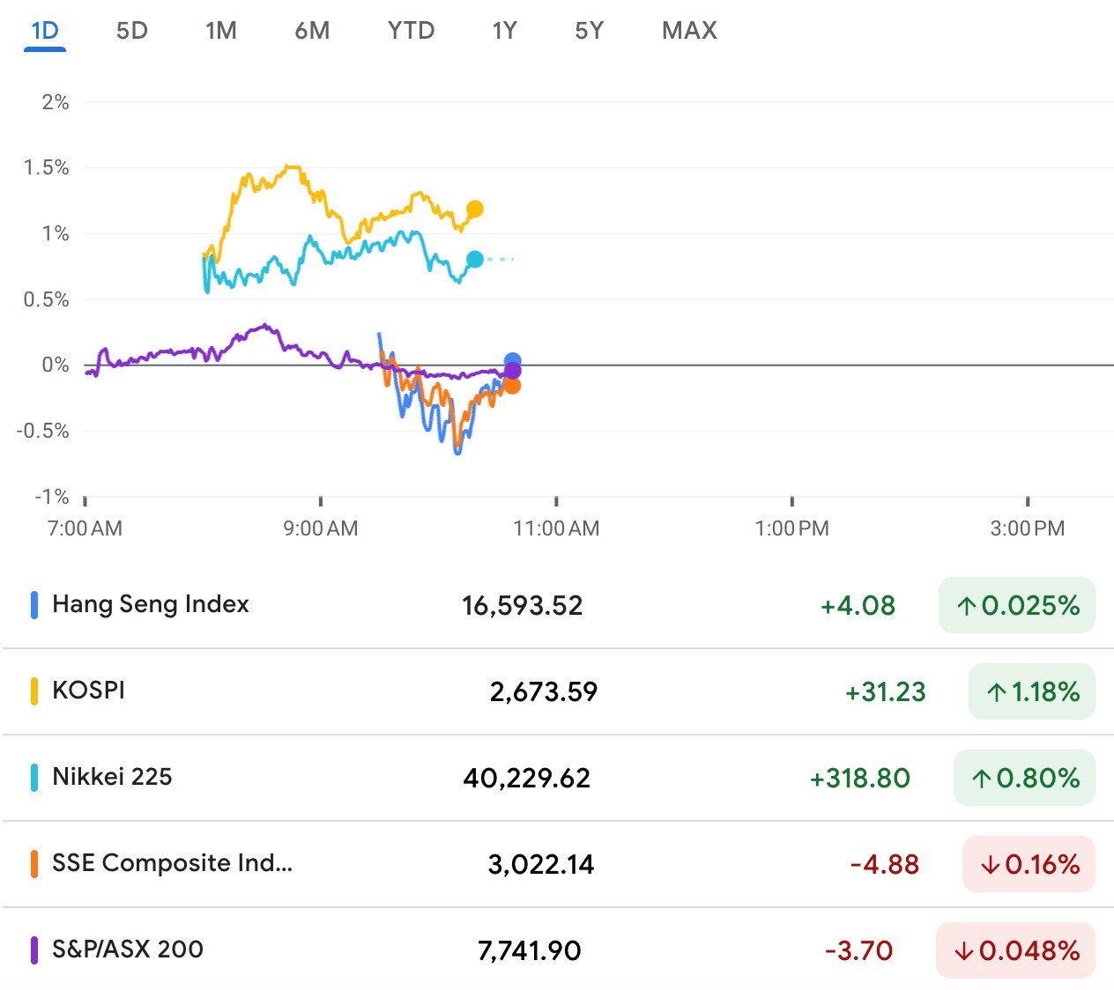Screen dimensions: 1114x990
Task: Select the 1D time range tab
Action: point(45,31)
